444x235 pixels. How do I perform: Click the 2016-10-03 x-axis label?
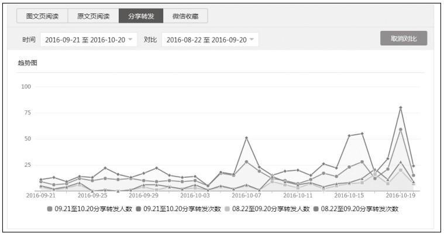(195, 195)
